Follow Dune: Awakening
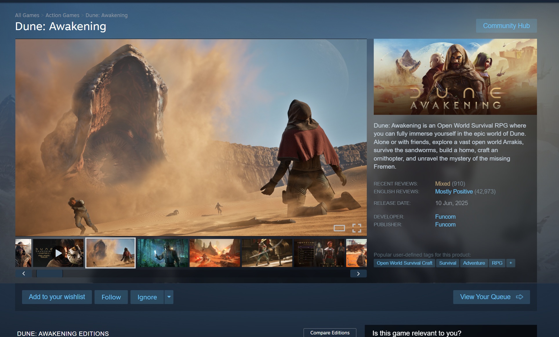This screenshot has width=559, height=337. 111,297
